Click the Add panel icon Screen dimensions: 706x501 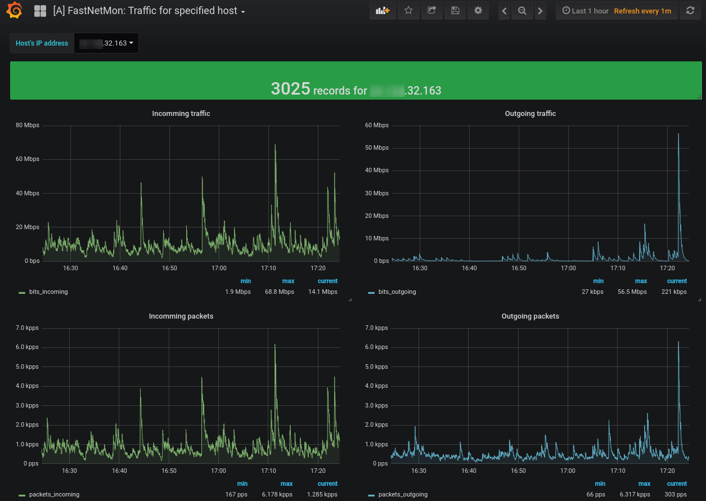tap(383, 11)
